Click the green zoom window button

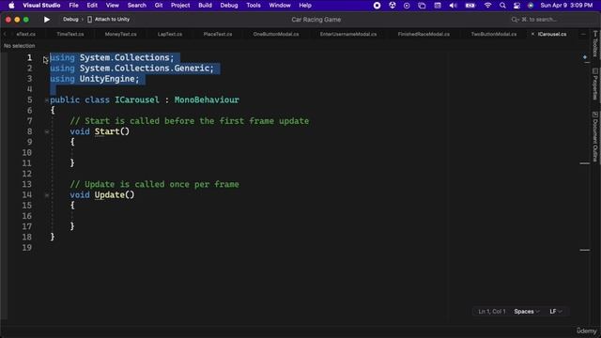[x=26, y=19]
